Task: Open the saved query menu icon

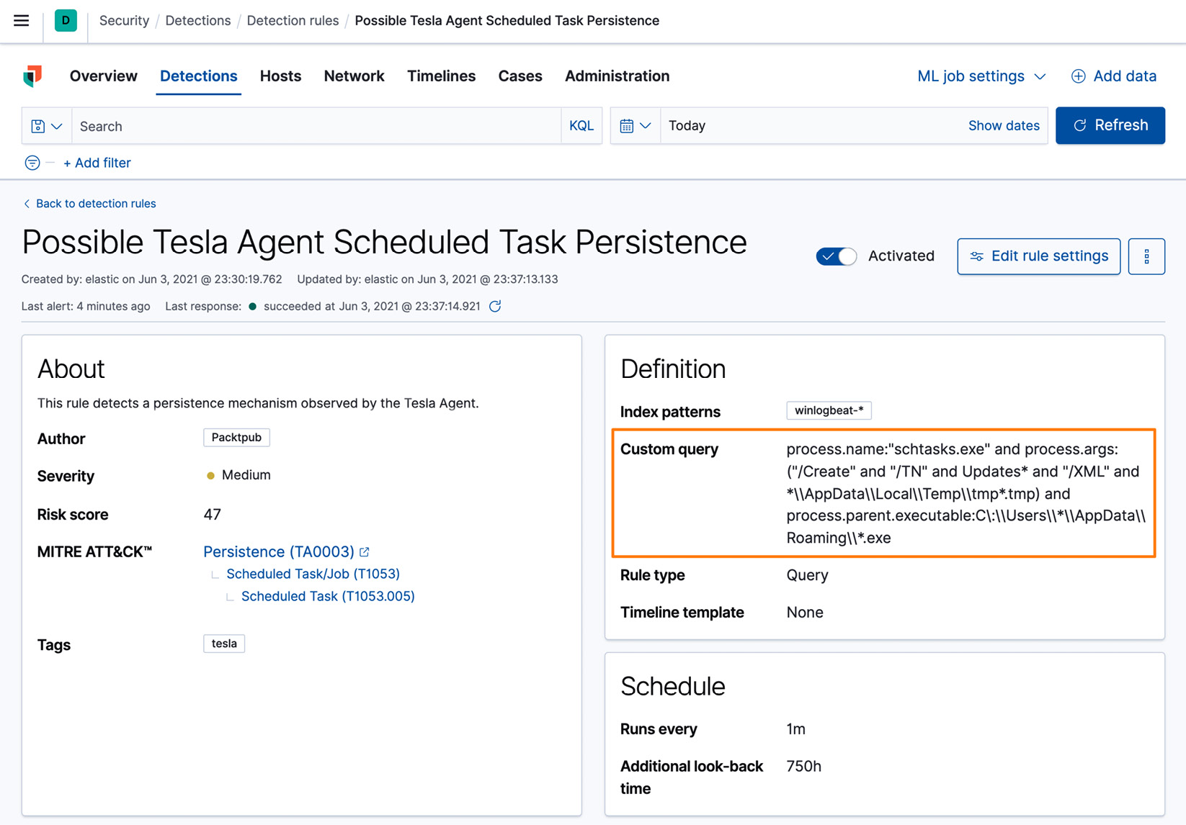Action: click(47, 126)
